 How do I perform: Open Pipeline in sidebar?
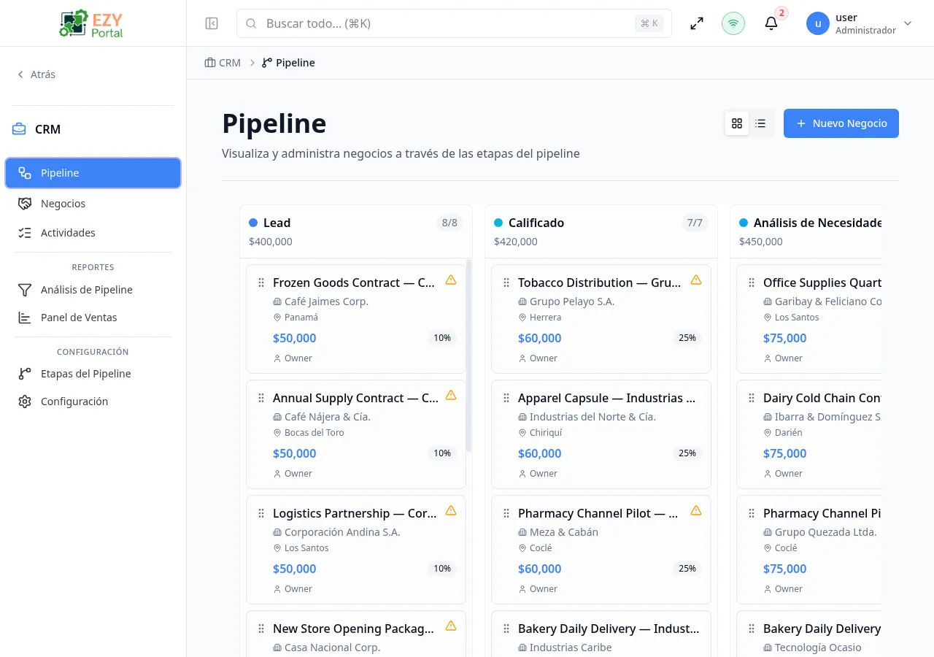(x=93, y=173)
